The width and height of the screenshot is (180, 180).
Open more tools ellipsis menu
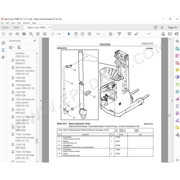(x=149, y=34)
